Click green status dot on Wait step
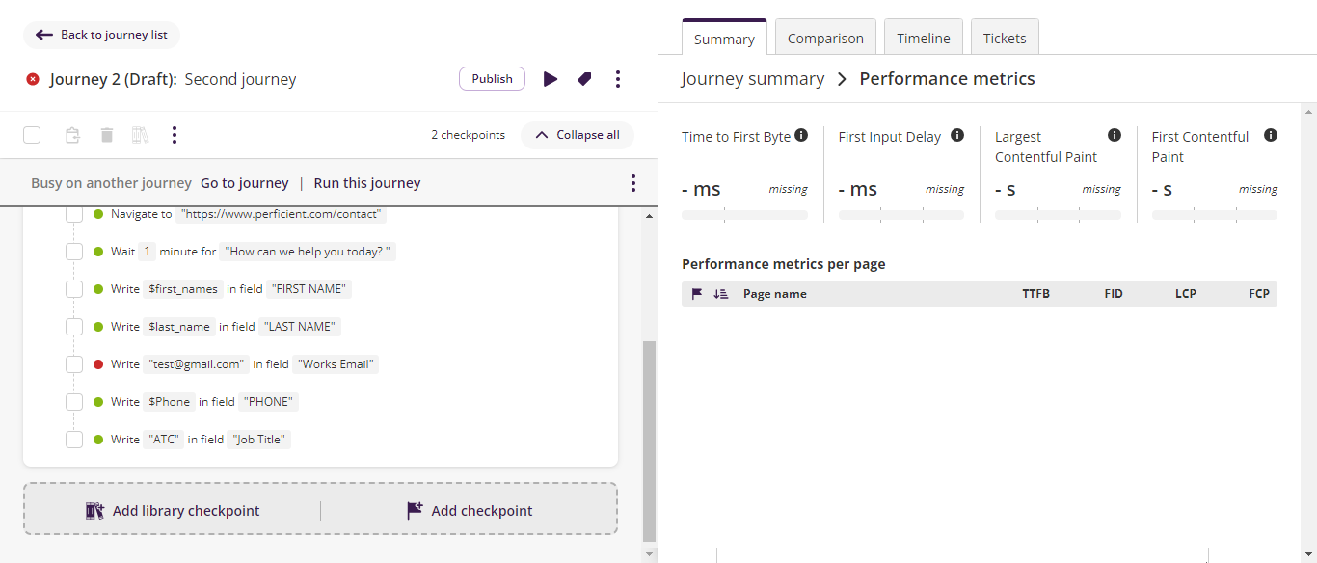The width and height of the screenshot is (1317, 563). pyautogui.click(x=98, y=252)
